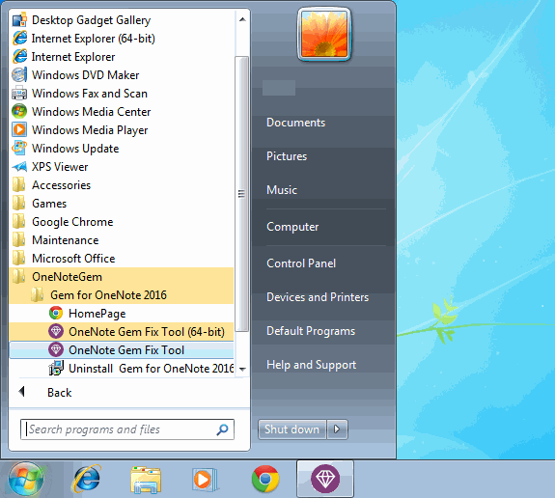The image size is (555, 498).
Task: Launch XPS Viewer
Action: (x=122, y=167)
